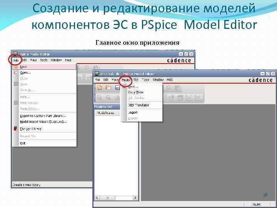Click cadence logo in Untitled1.lib window
Viewport: 277px width, 208px height.
tap(260, 80)
